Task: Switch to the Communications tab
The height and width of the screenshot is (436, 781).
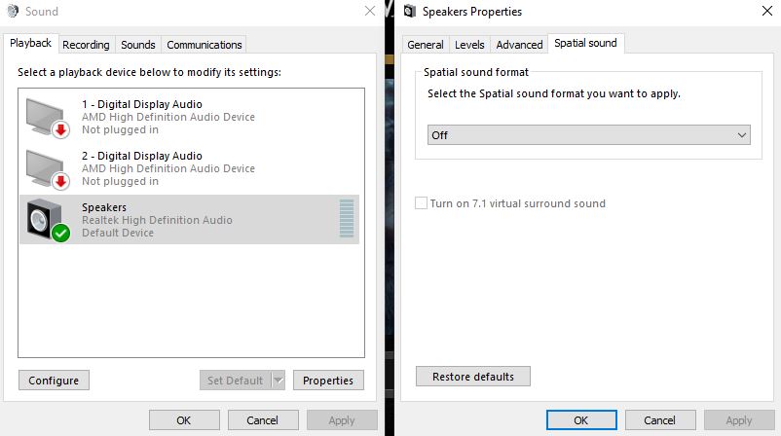Action: click(x=205, y=45)
